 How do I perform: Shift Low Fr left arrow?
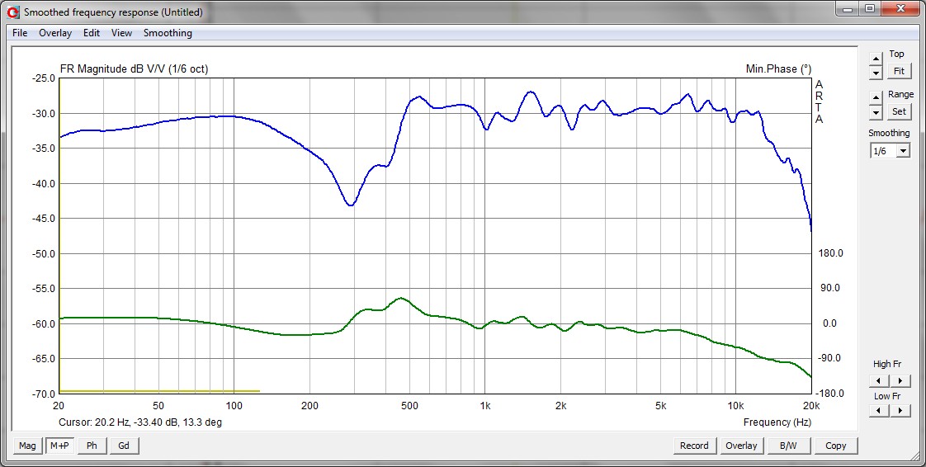point(879,410)
